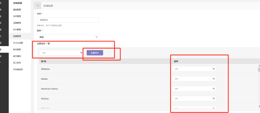Open 联合登录 menu item
Viewport: 260px width, 113px height.
click(x=17, y=49)
